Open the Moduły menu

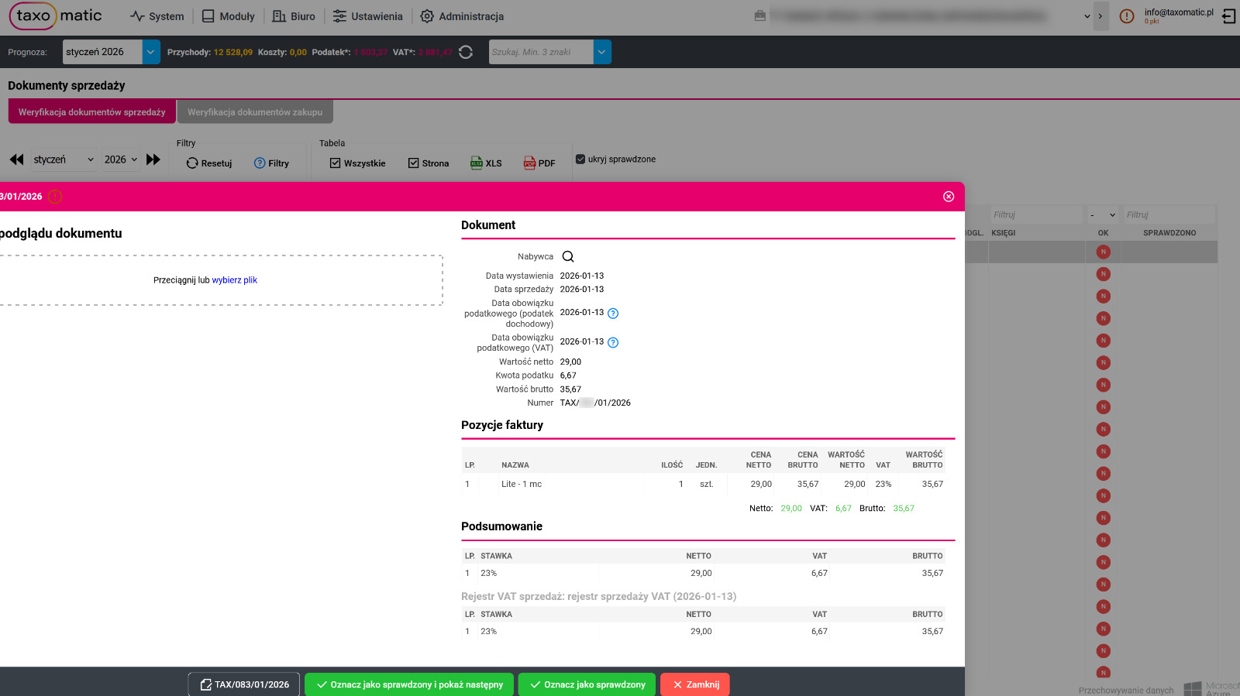(x=229, y=16)
